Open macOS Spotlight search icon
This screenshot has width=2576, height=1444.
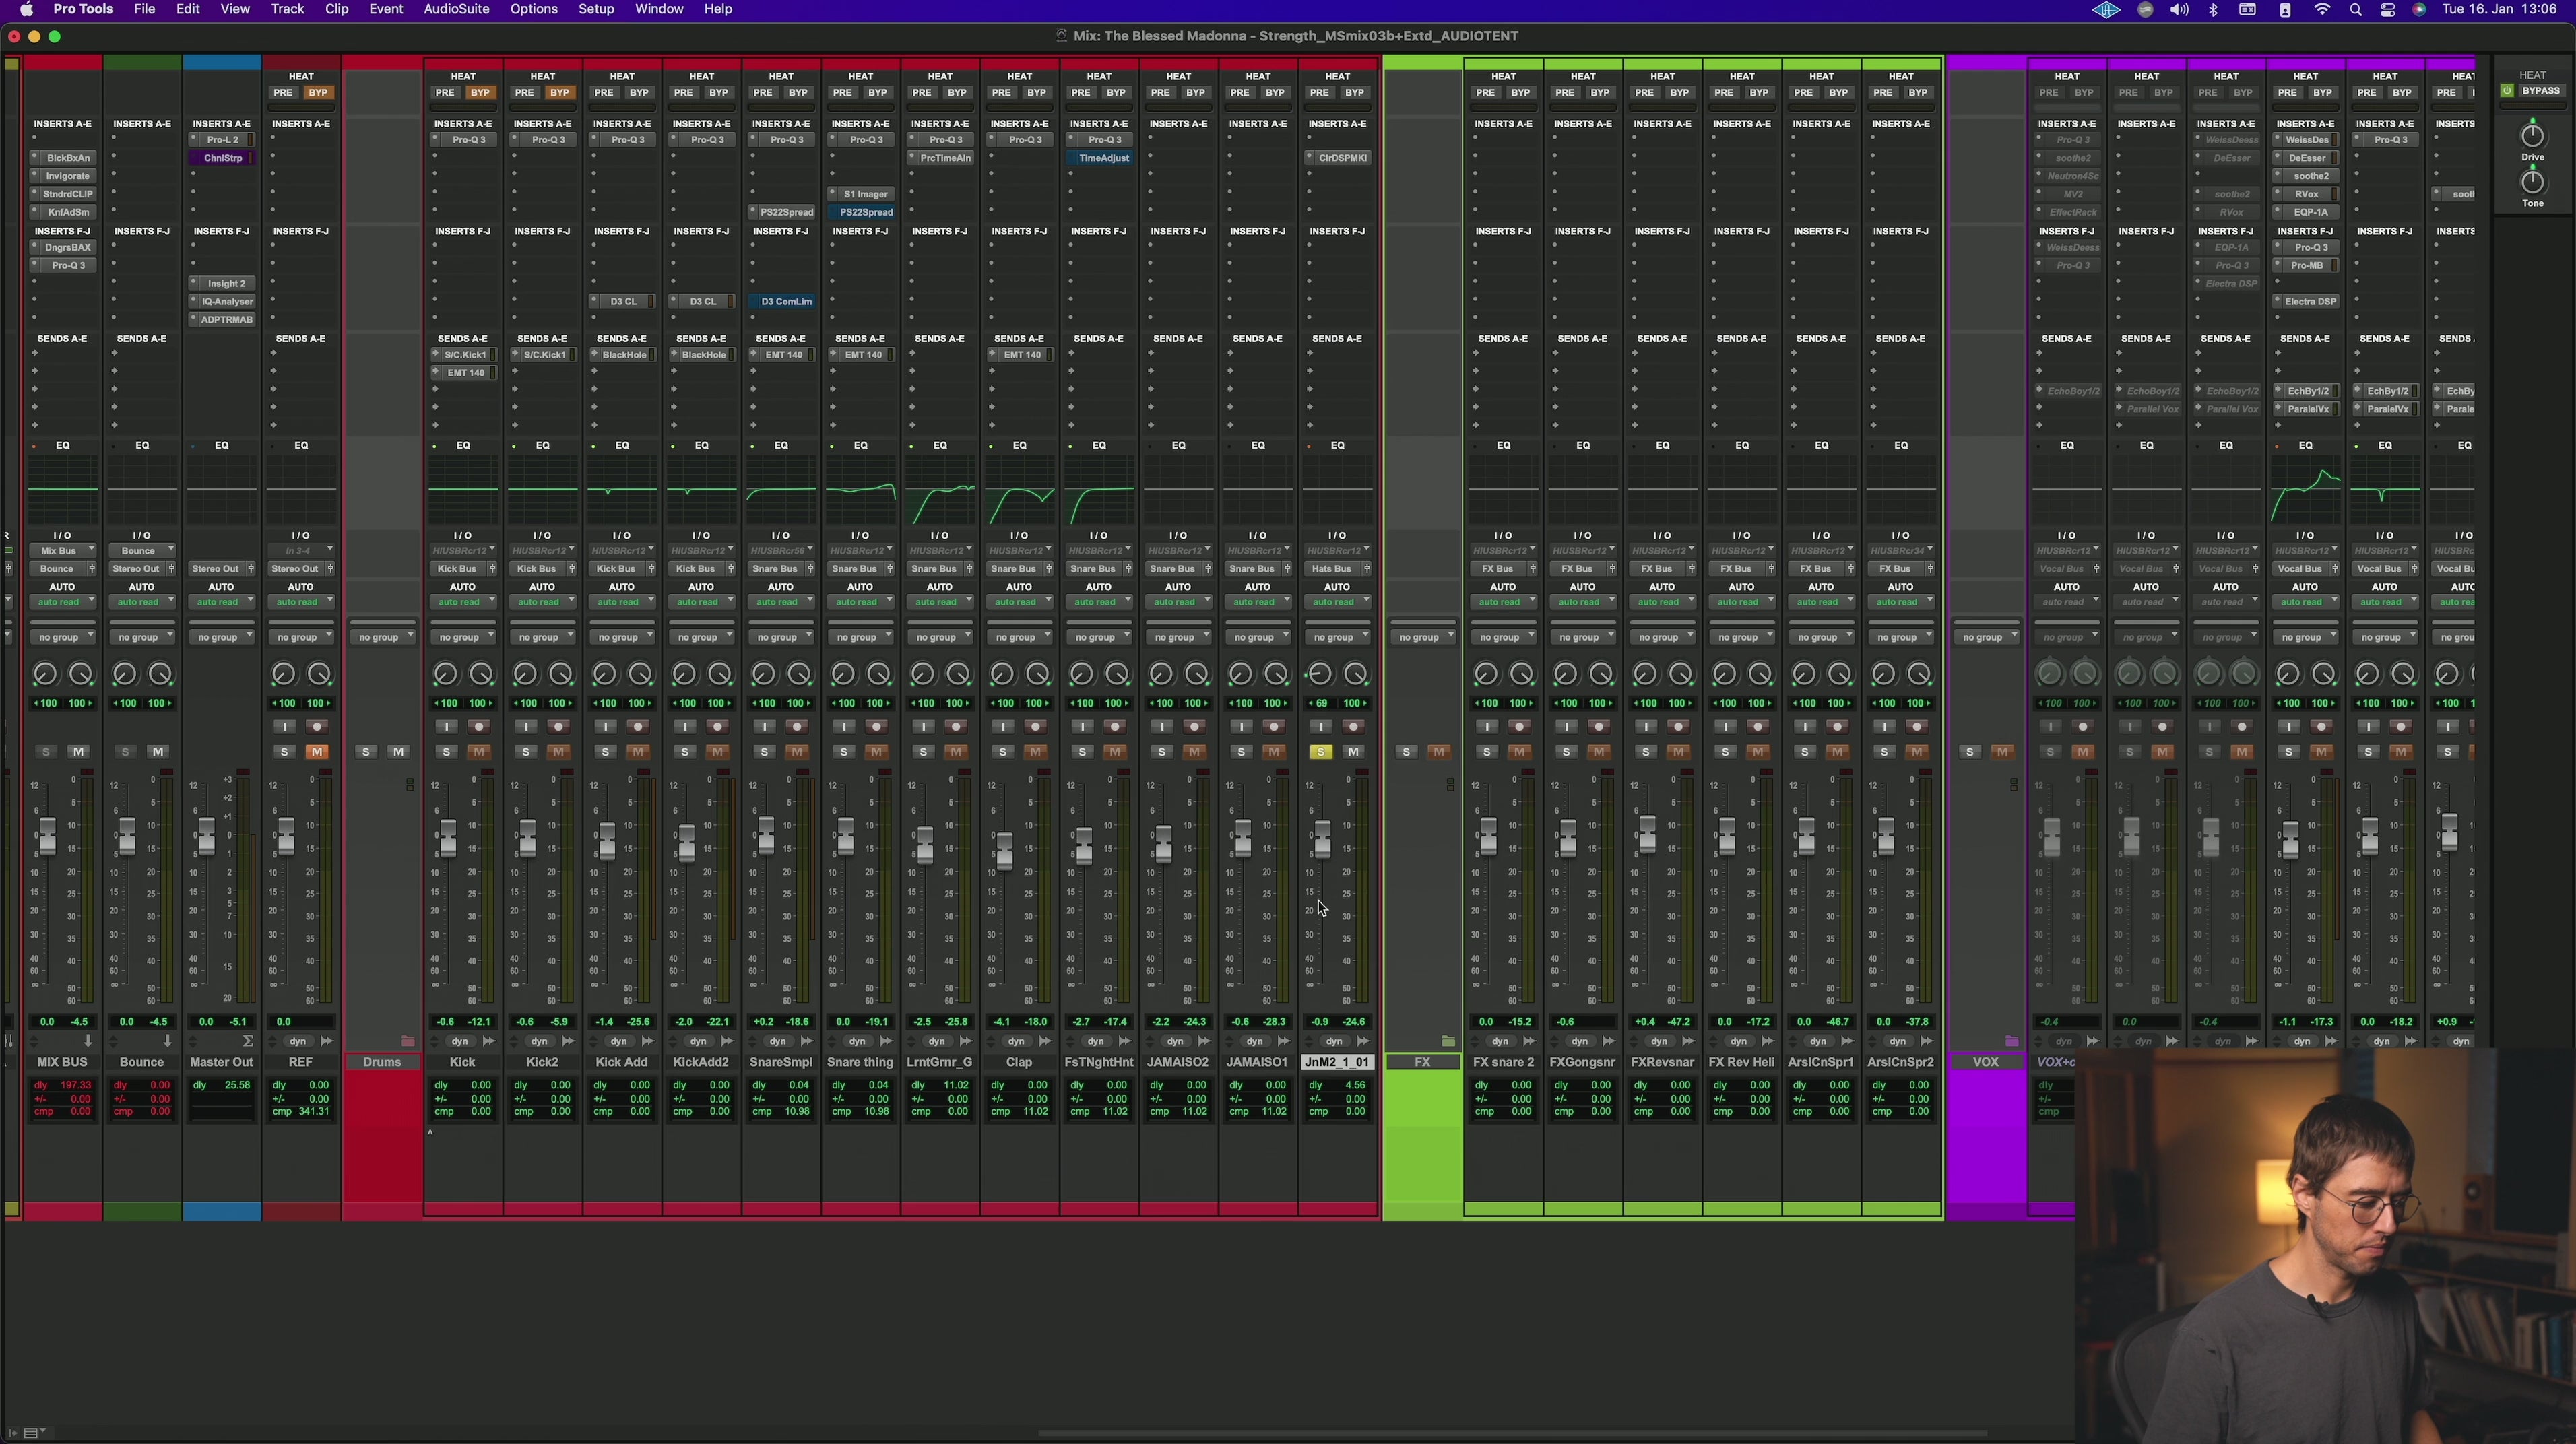click(x=2355, y=10)
